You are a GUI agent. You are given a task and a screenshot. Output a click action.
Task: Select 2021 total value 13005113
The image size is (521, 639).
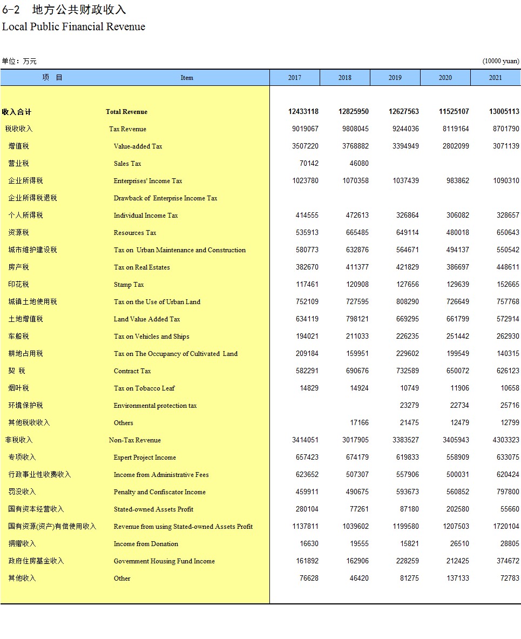(504, 112)
